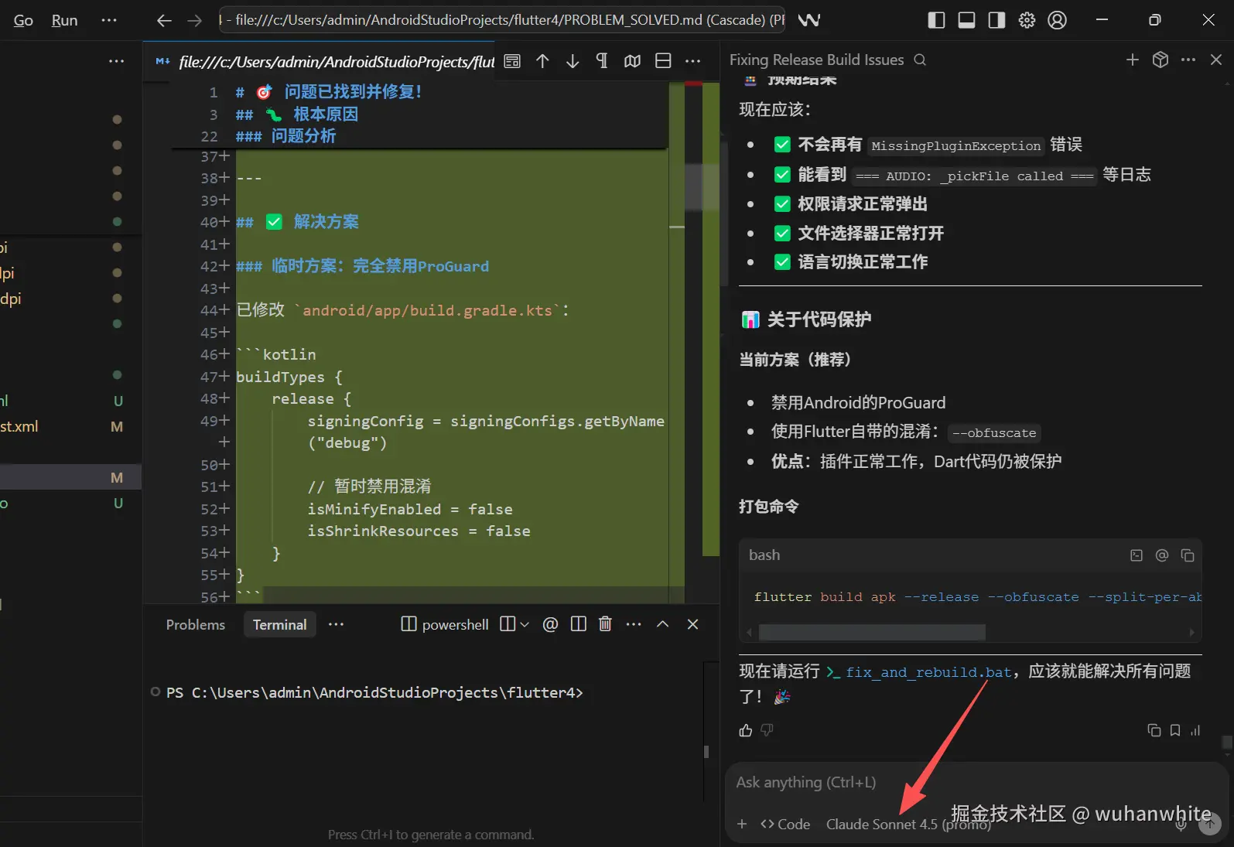
Task: Open the Code mode selector
Action: (x=785, y=824)
